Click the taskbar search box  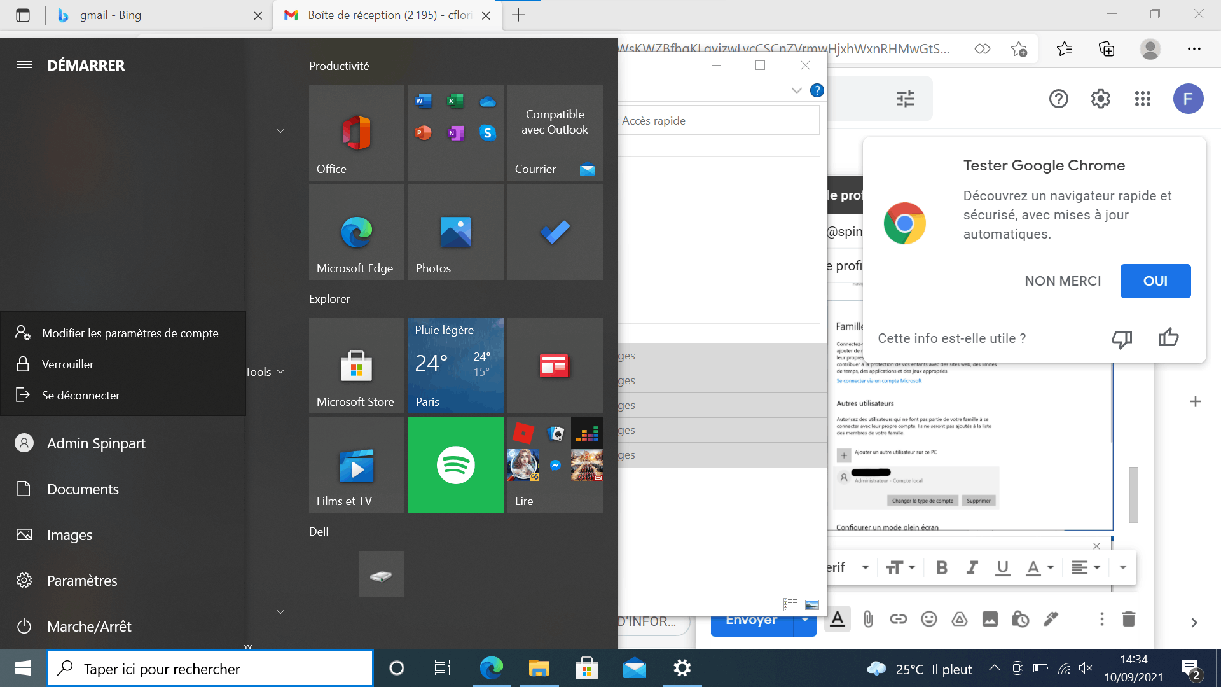click(210, 669)
